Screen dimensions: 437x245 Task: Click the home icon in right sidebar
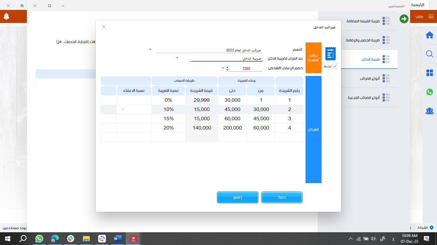tap(429, 35)
